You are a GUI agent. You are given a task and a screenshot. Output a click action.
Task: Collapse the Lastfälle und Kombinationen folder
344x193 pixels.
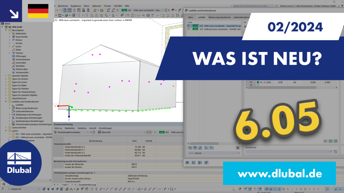click(x=6, y=102)
